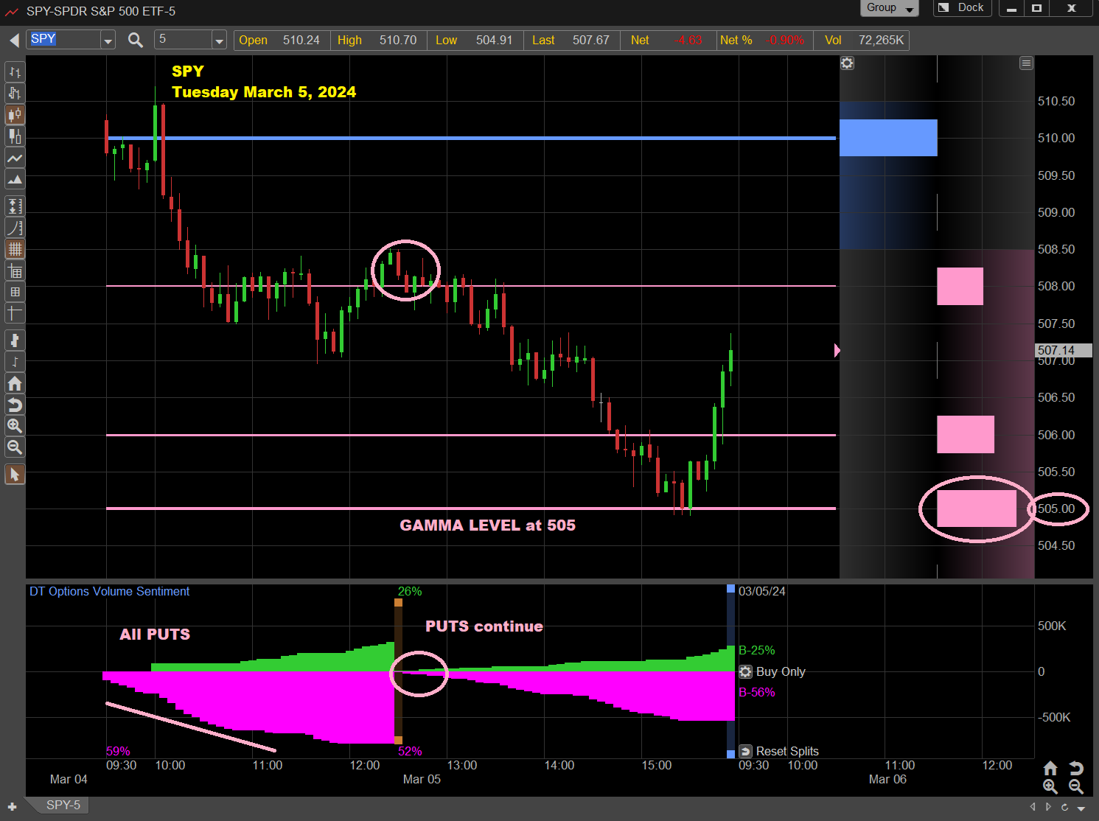Click the home icon in lower-right corner
This screenshot has height=821, width=1099.
pos(1050,768)
